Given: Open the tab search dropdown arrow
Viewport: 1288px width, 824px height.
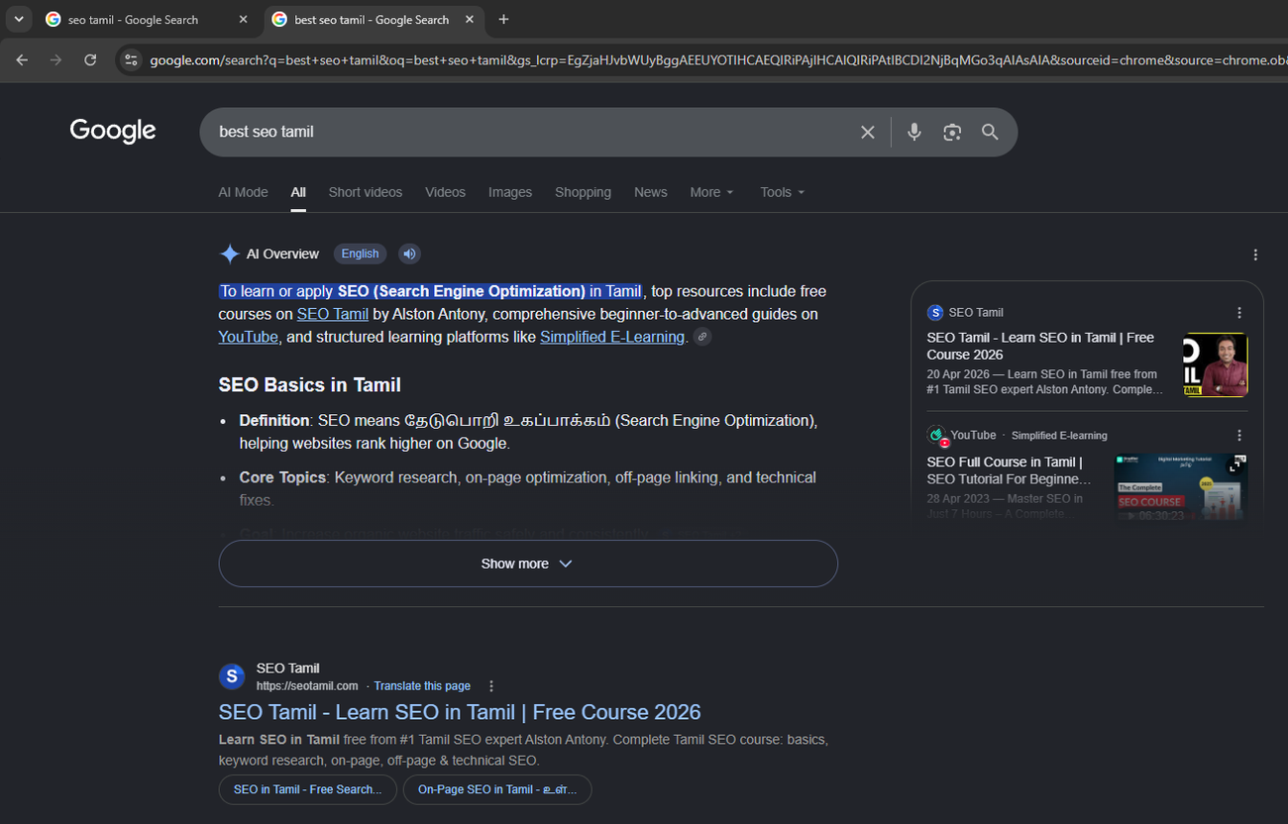Looking at the screenshot, I should [18, 19].
